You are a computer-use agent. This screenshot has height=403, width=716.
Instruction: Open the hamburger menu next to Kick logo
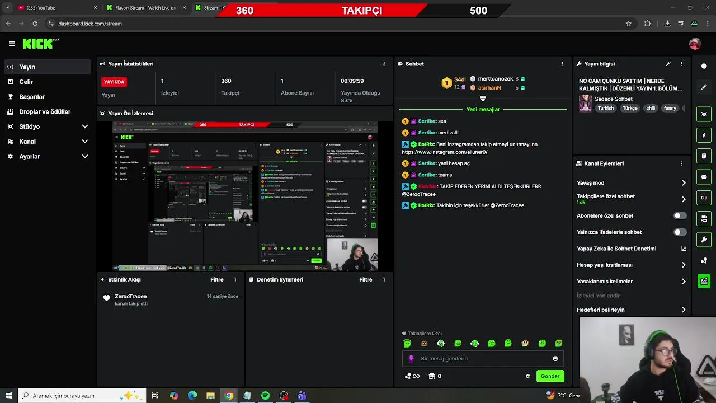coord(12,44)
